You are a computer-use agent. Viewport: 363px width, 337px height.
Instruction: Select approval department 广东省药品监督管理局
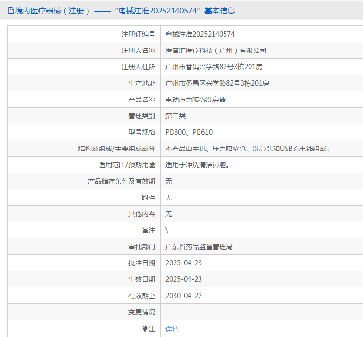point(199,247)
